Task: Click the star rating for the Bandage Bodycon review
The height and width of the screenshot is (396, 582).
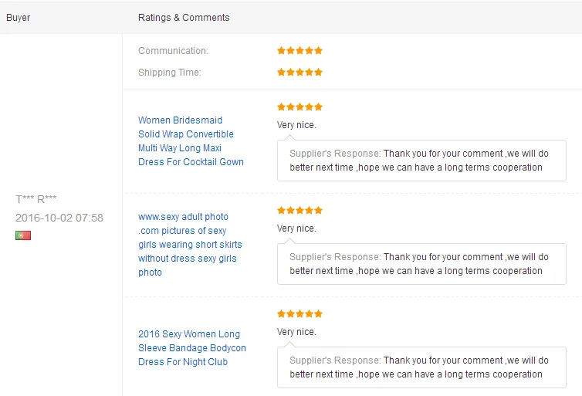Action: tap(300, 314)
